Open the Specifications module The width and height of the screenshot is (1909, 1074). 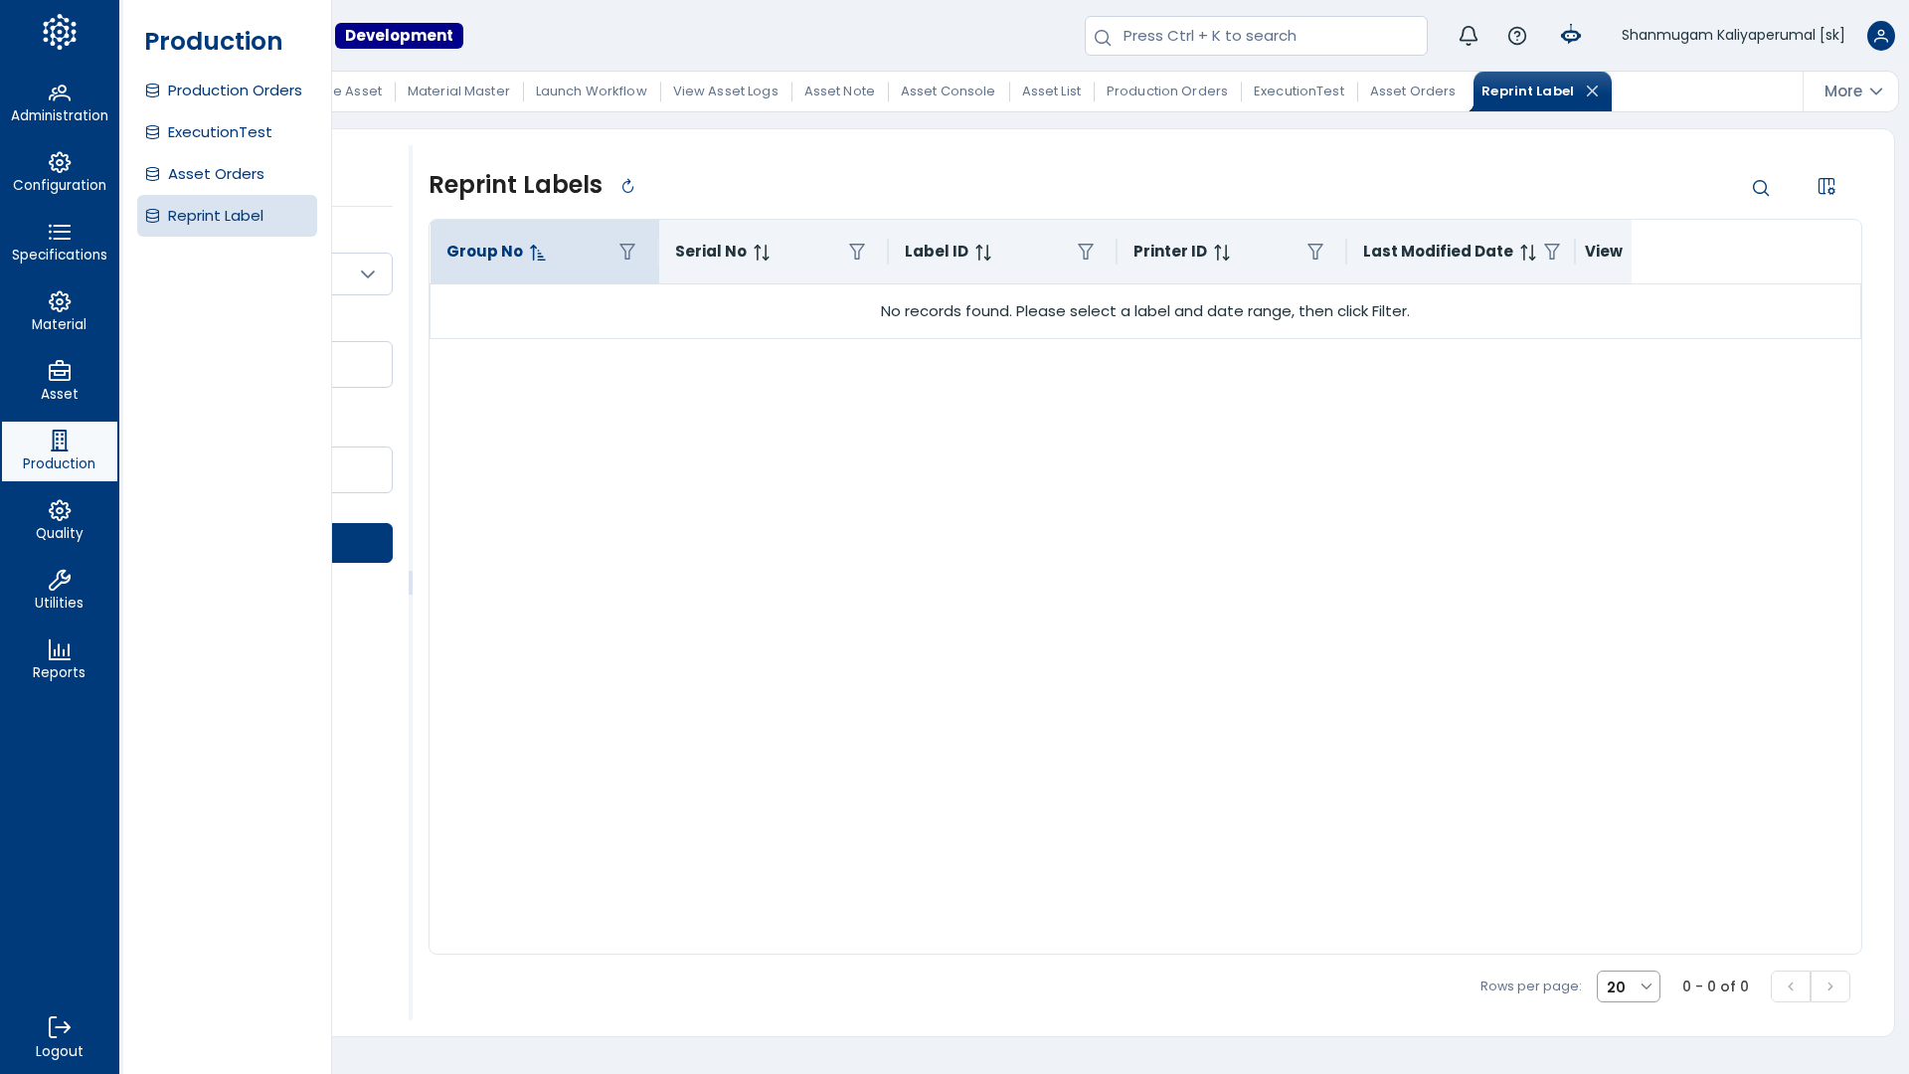(60, 243)
